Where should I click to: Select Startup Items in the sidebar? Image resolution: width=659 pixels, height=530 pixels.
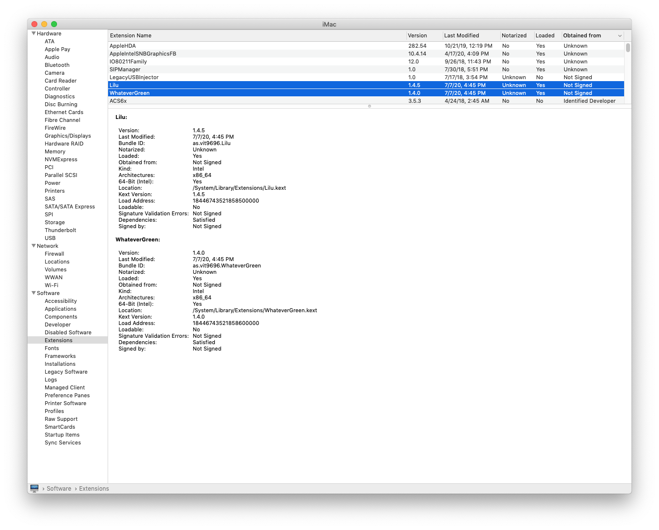point(62,435)
